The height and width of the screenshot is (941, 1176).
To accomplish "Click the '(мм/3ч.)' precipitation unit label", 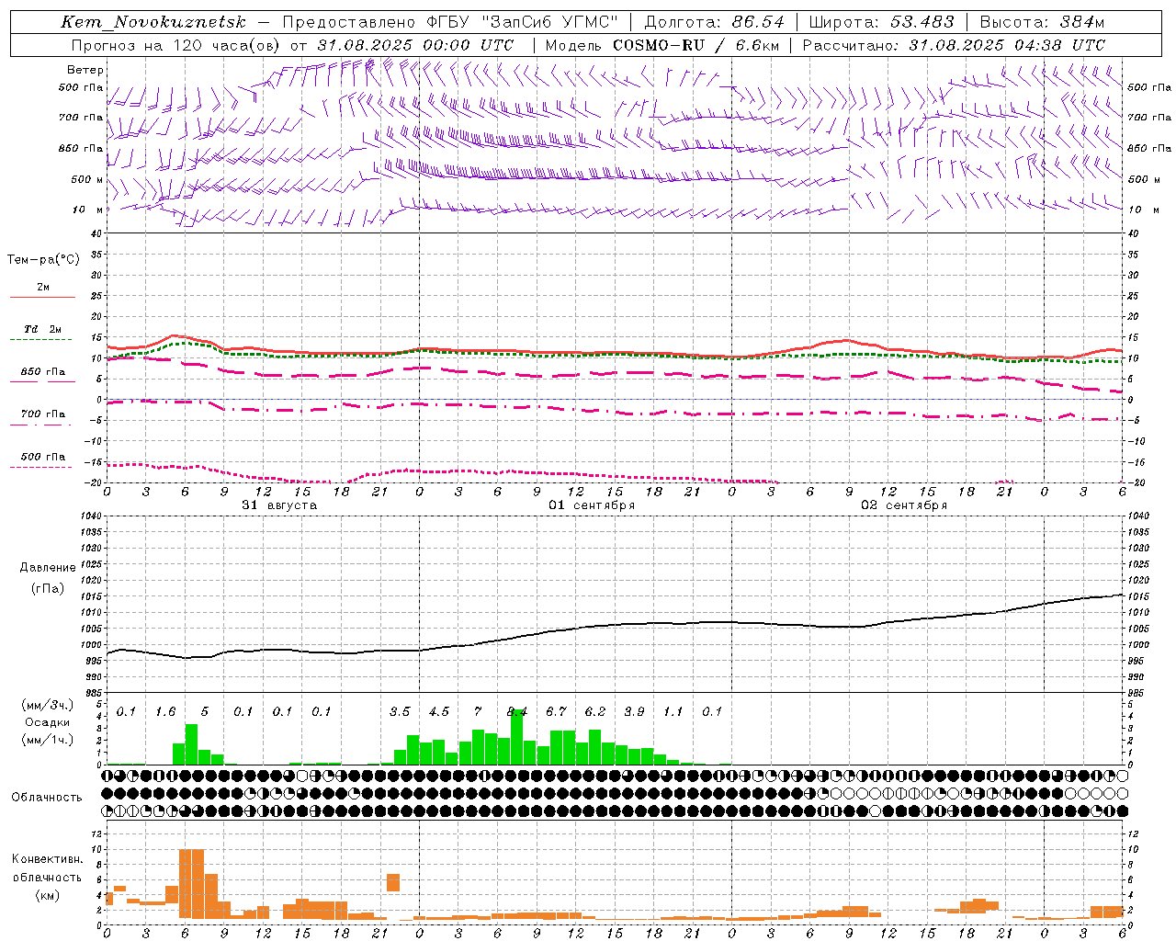I will click(47, 705).
